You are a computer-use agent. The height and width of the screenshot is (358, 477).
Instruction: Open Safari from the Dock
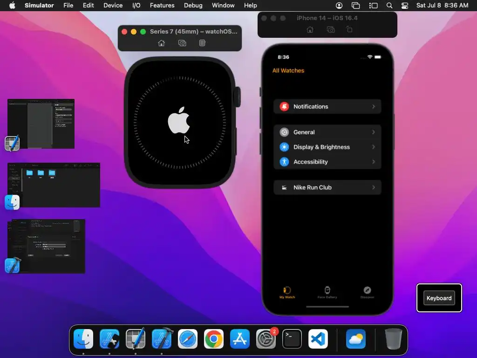(188, 339)
